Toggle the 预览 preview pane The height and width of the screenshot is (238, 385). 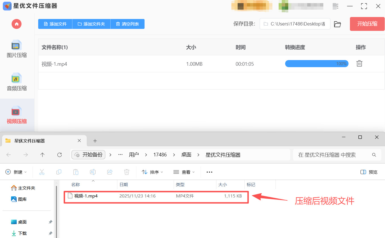[369, 172]
